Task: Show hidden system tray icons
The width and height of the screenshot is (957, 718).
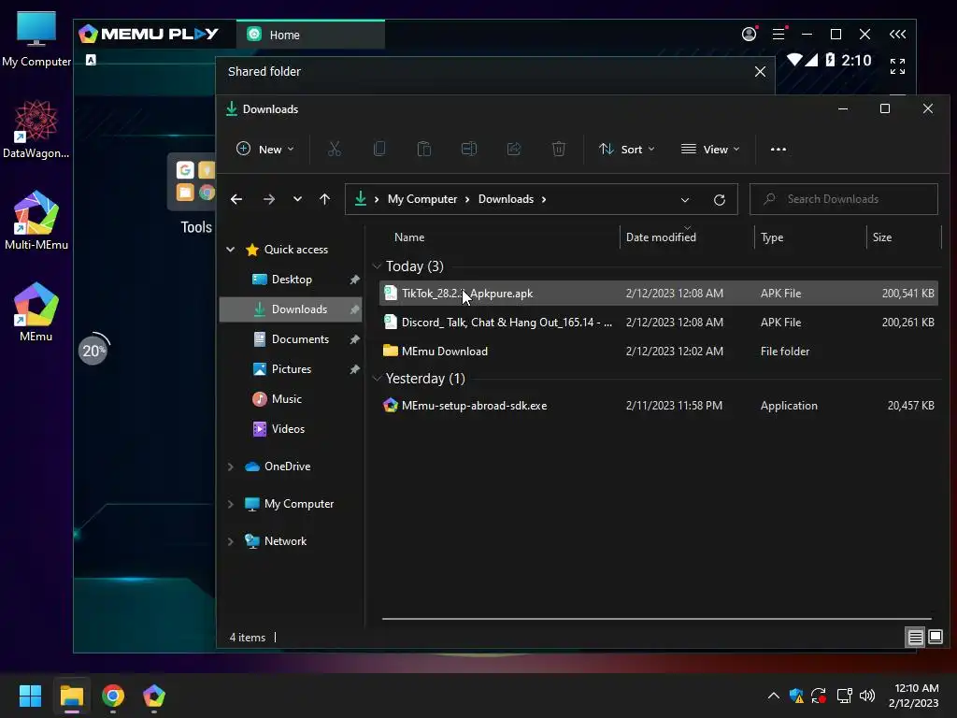Action: 773,696
